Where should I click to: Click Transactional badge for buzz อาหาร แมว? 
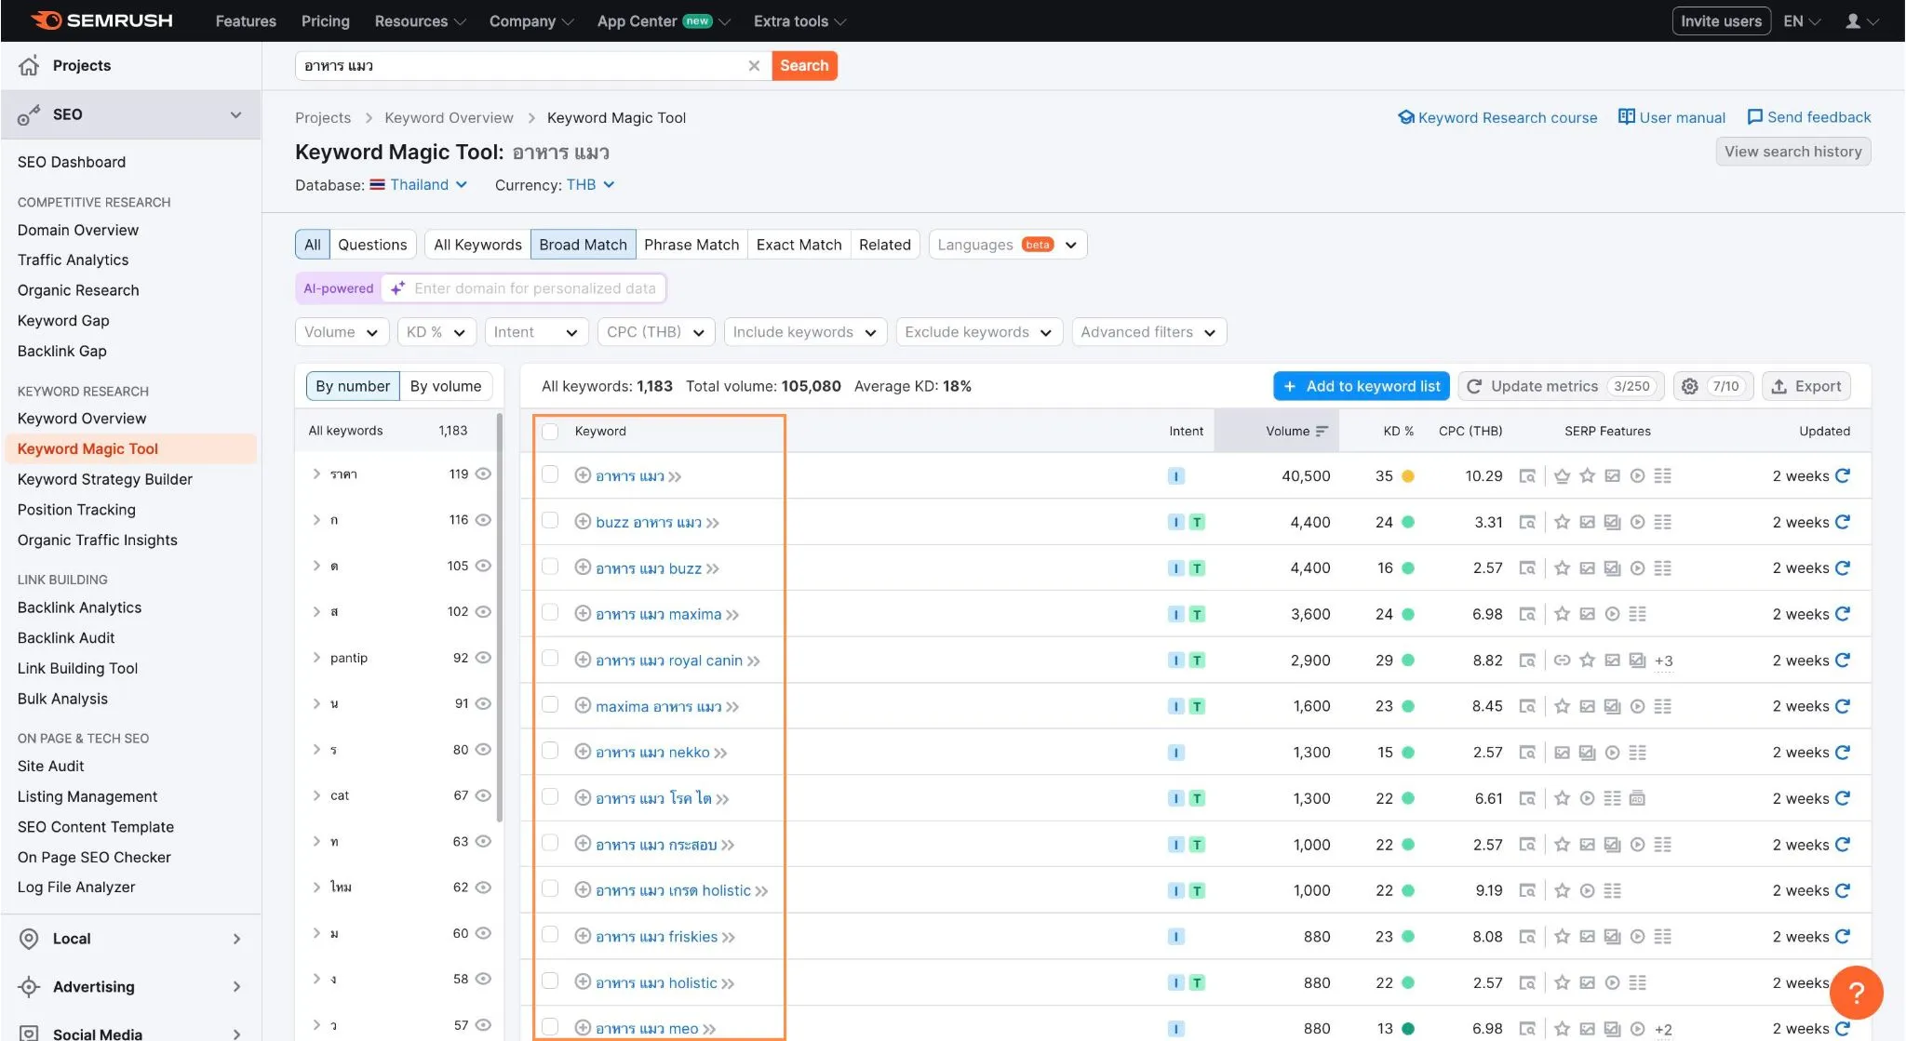pyautogui.click(x=1198, y=522)
